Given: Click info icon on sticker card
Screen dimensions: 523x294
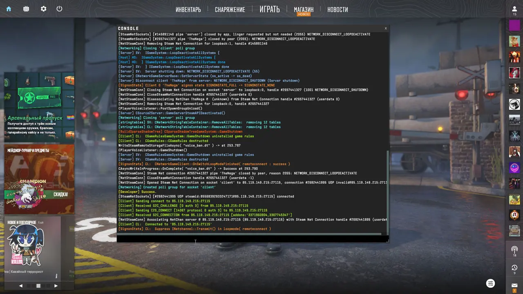Looking at the screenshot, I should click(x=56, y=276).
